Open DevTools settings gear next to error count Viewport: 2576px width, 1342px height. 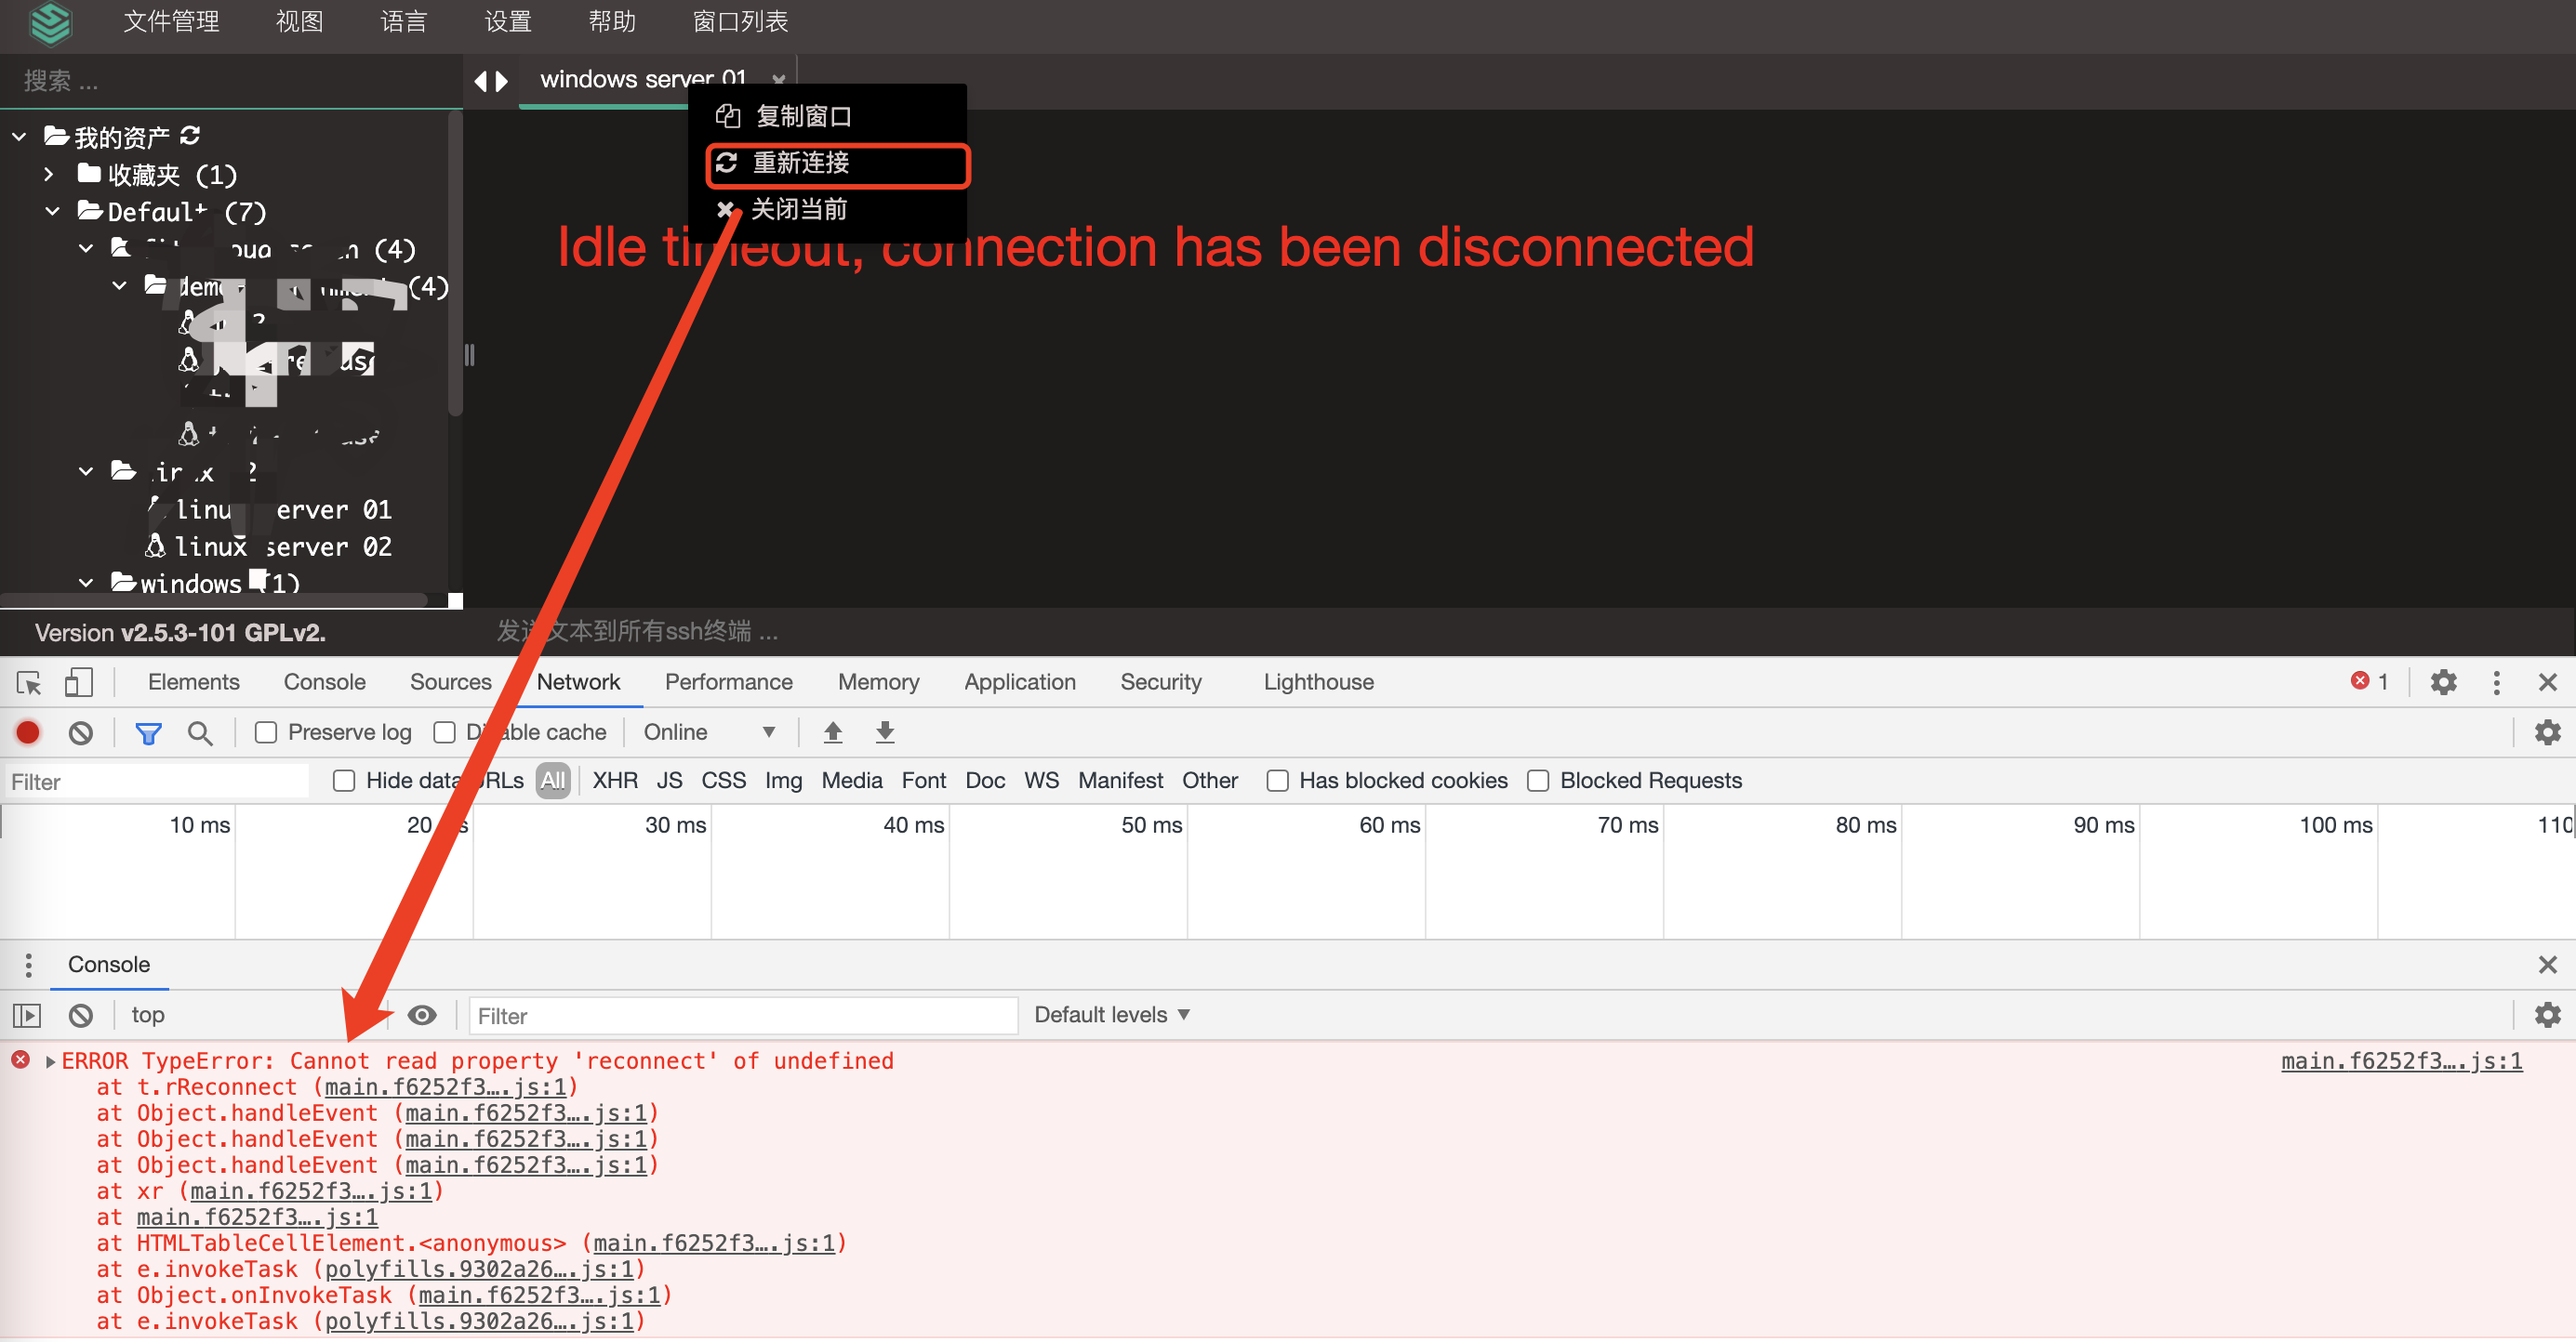point(2443,682)
